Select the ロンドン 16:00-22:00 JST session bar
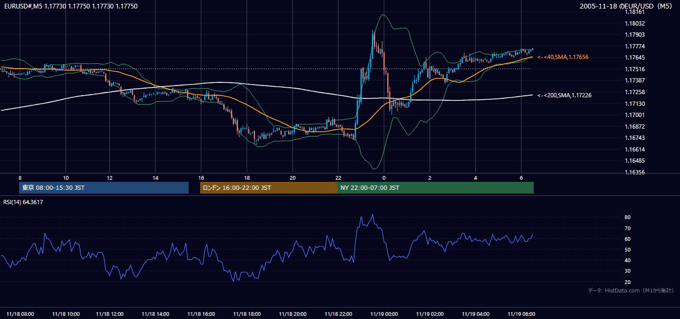 click(x=268, y=188)
